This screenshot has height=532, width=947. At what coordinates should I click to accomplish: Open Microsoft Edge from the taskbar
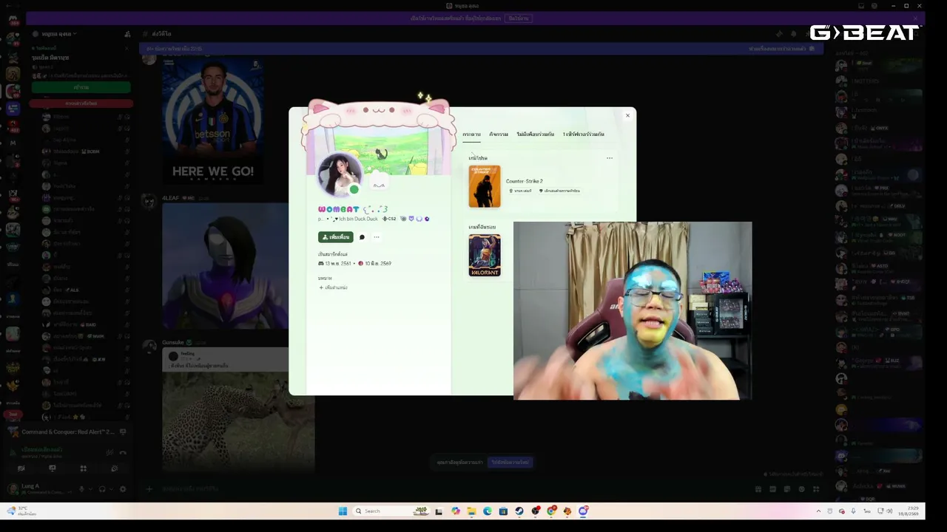[488, 511]
